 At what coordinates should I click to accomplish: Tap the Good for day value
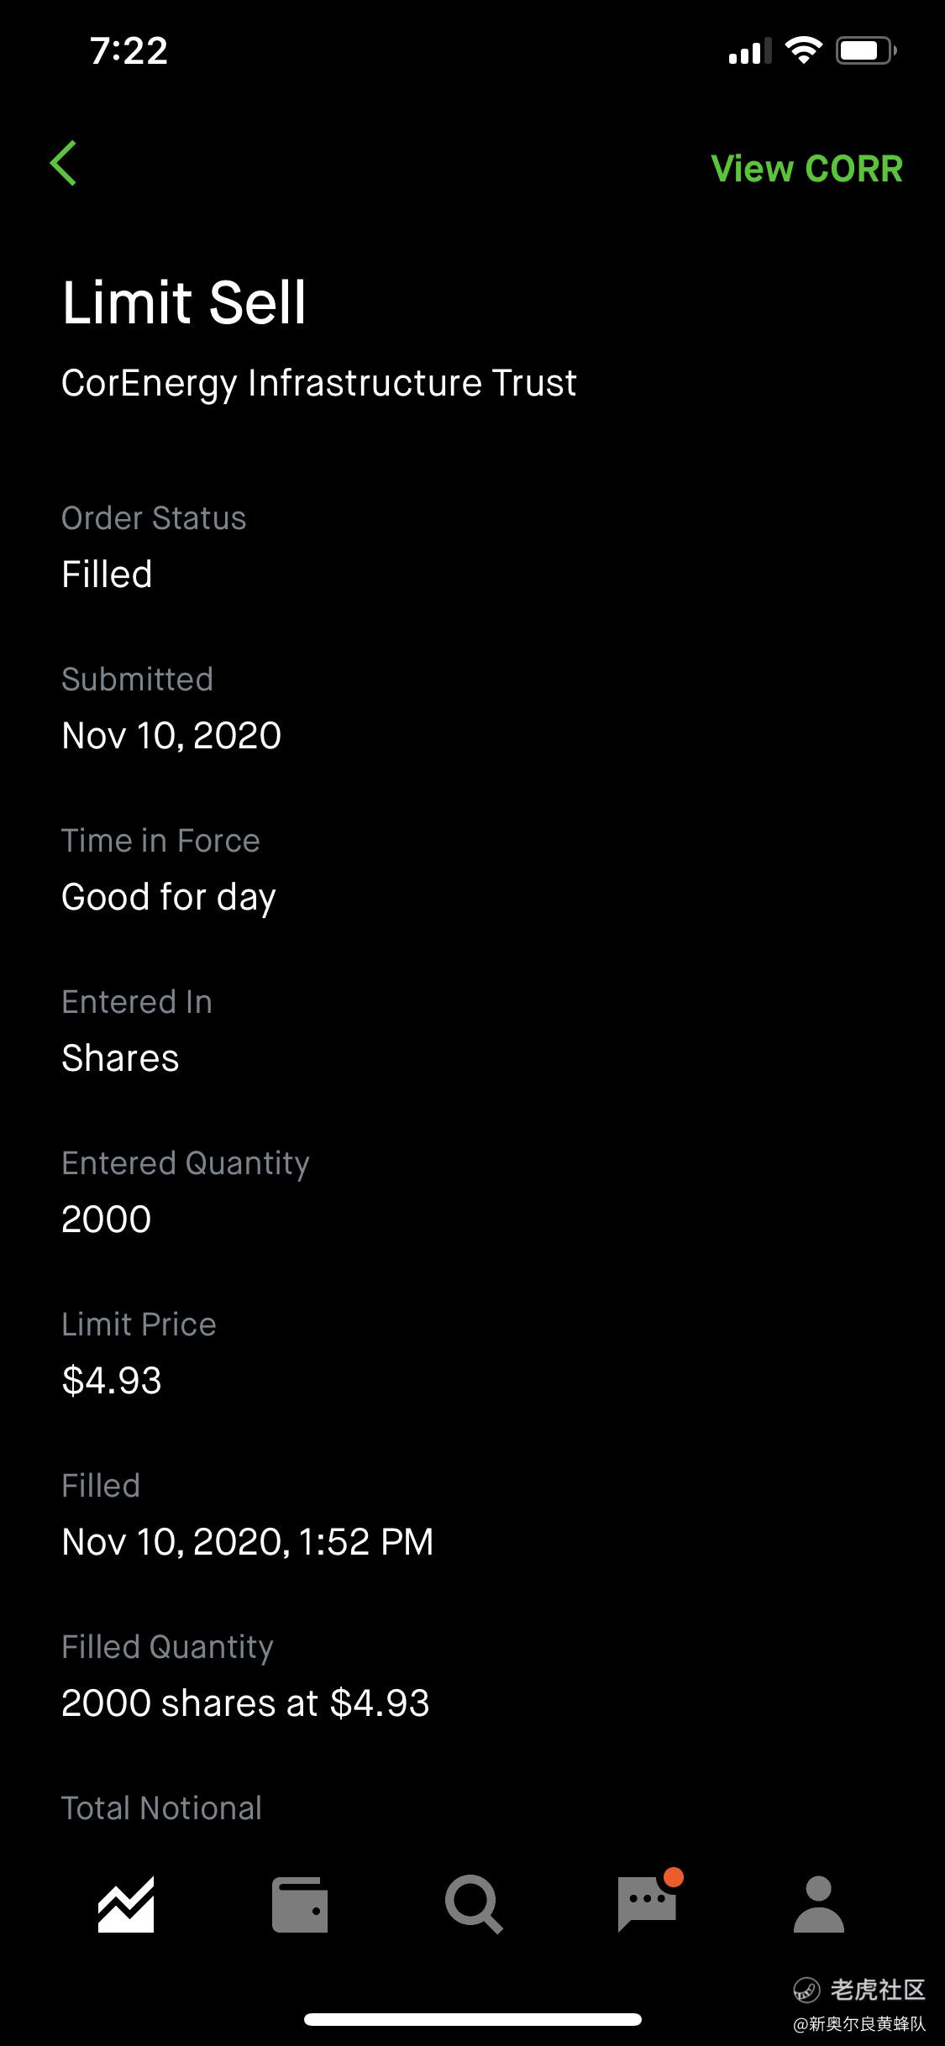(169, 897)
